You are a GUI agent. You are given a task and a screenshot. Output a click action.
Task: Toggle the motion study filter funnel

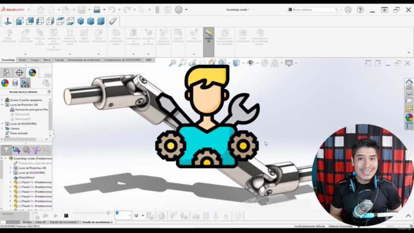[6, 150]
